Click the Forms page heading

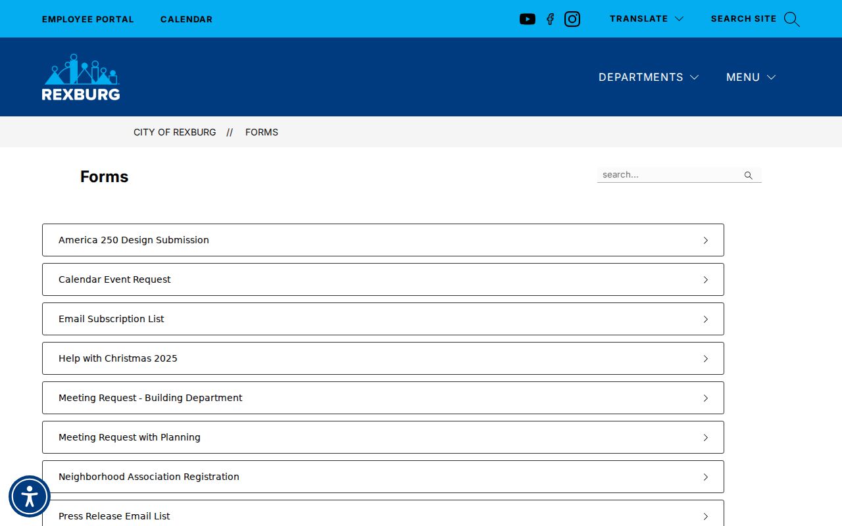click(104, 177)
